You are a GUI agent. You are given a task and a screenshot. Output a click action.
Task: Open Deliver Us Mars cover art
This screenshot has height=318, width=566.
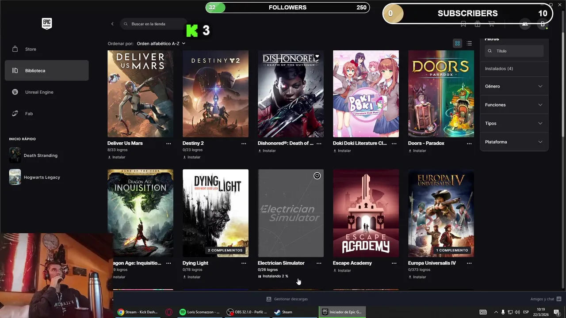[140, 94]
